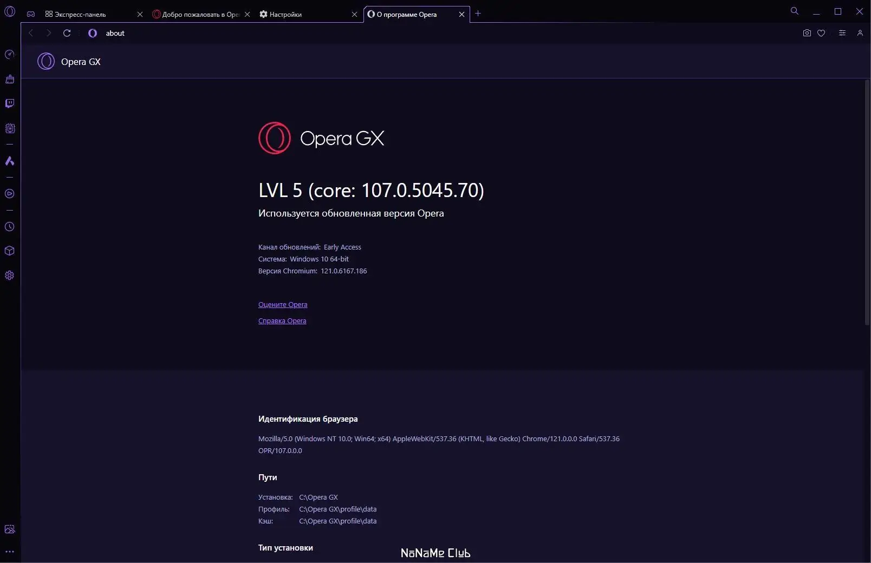The image size is (871, 563).
Task: Open tab search magnifier icon
Action: point(795,11)
